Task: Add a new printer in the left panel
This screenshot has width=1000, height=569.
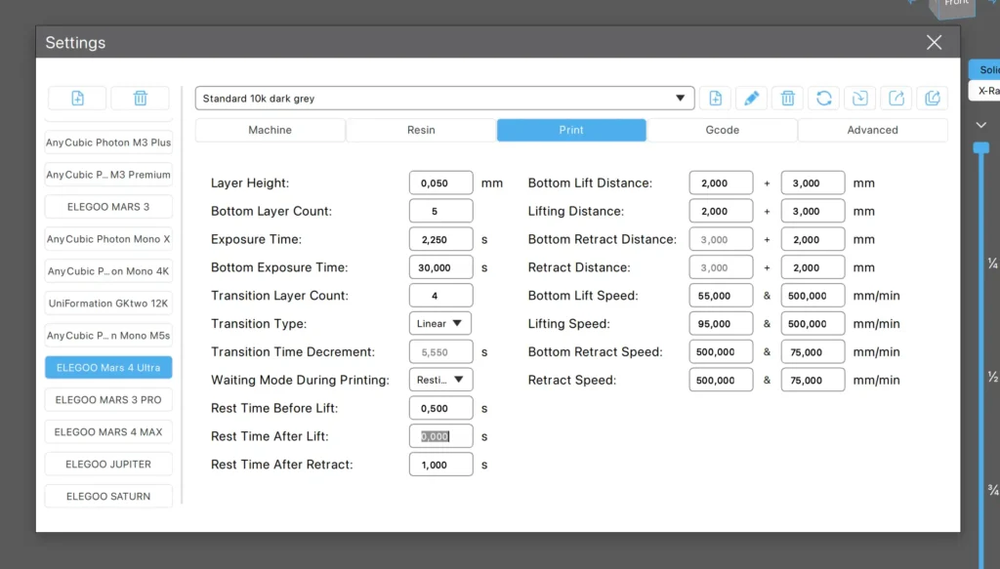Action: (78, 99)
